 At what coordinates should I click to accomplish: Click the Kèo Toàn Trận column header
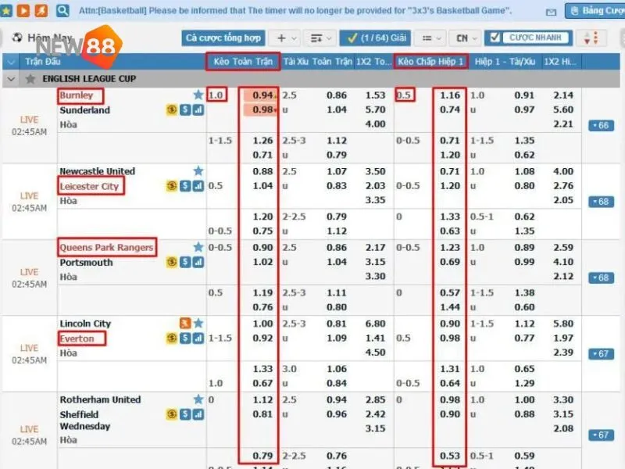point(243,62)
